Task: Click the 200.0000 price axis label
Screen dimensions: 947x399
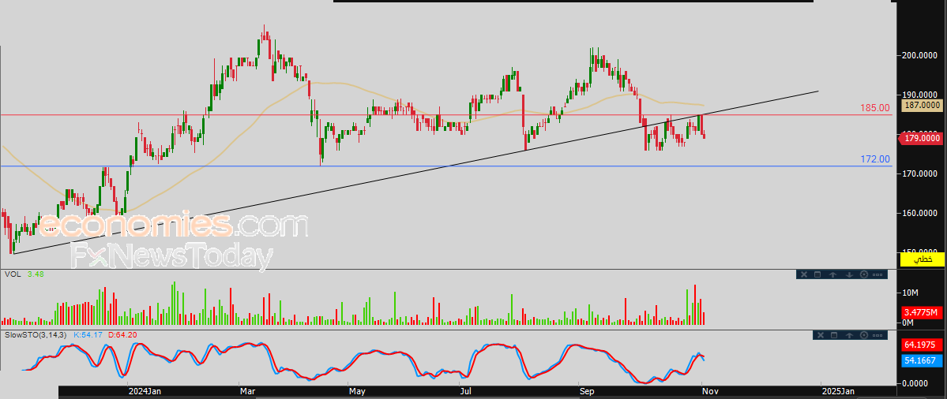Action: (920, 55)
